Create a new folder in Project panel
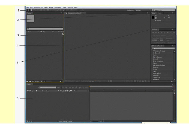 point(30,81)
